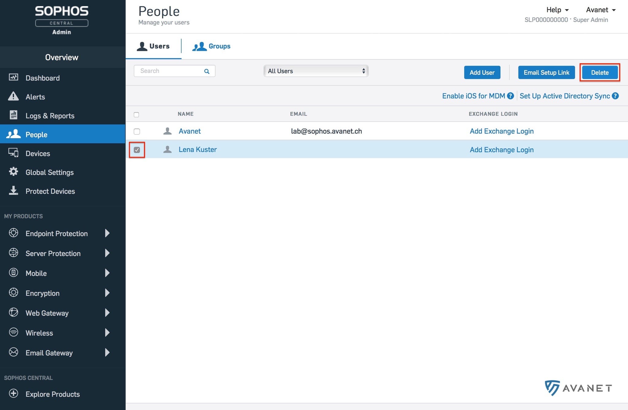Click the Groups tab people icon
Screen dimensions: 628x410
tap(200, 46)
